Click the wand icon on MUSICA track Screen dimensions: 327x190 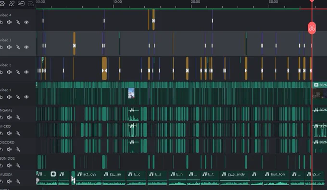(18, 181)
